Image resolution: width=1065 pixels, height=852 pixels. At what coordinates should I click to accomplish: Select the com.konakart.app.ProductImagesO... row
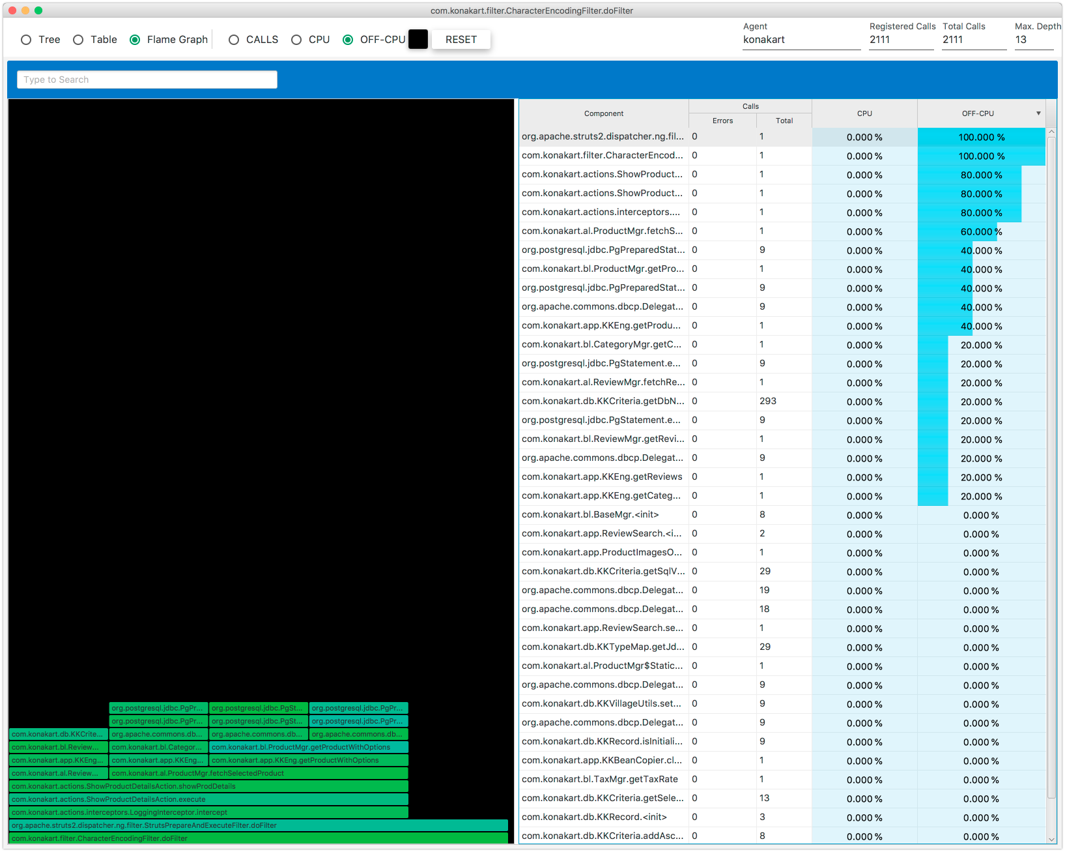point(782,553)
